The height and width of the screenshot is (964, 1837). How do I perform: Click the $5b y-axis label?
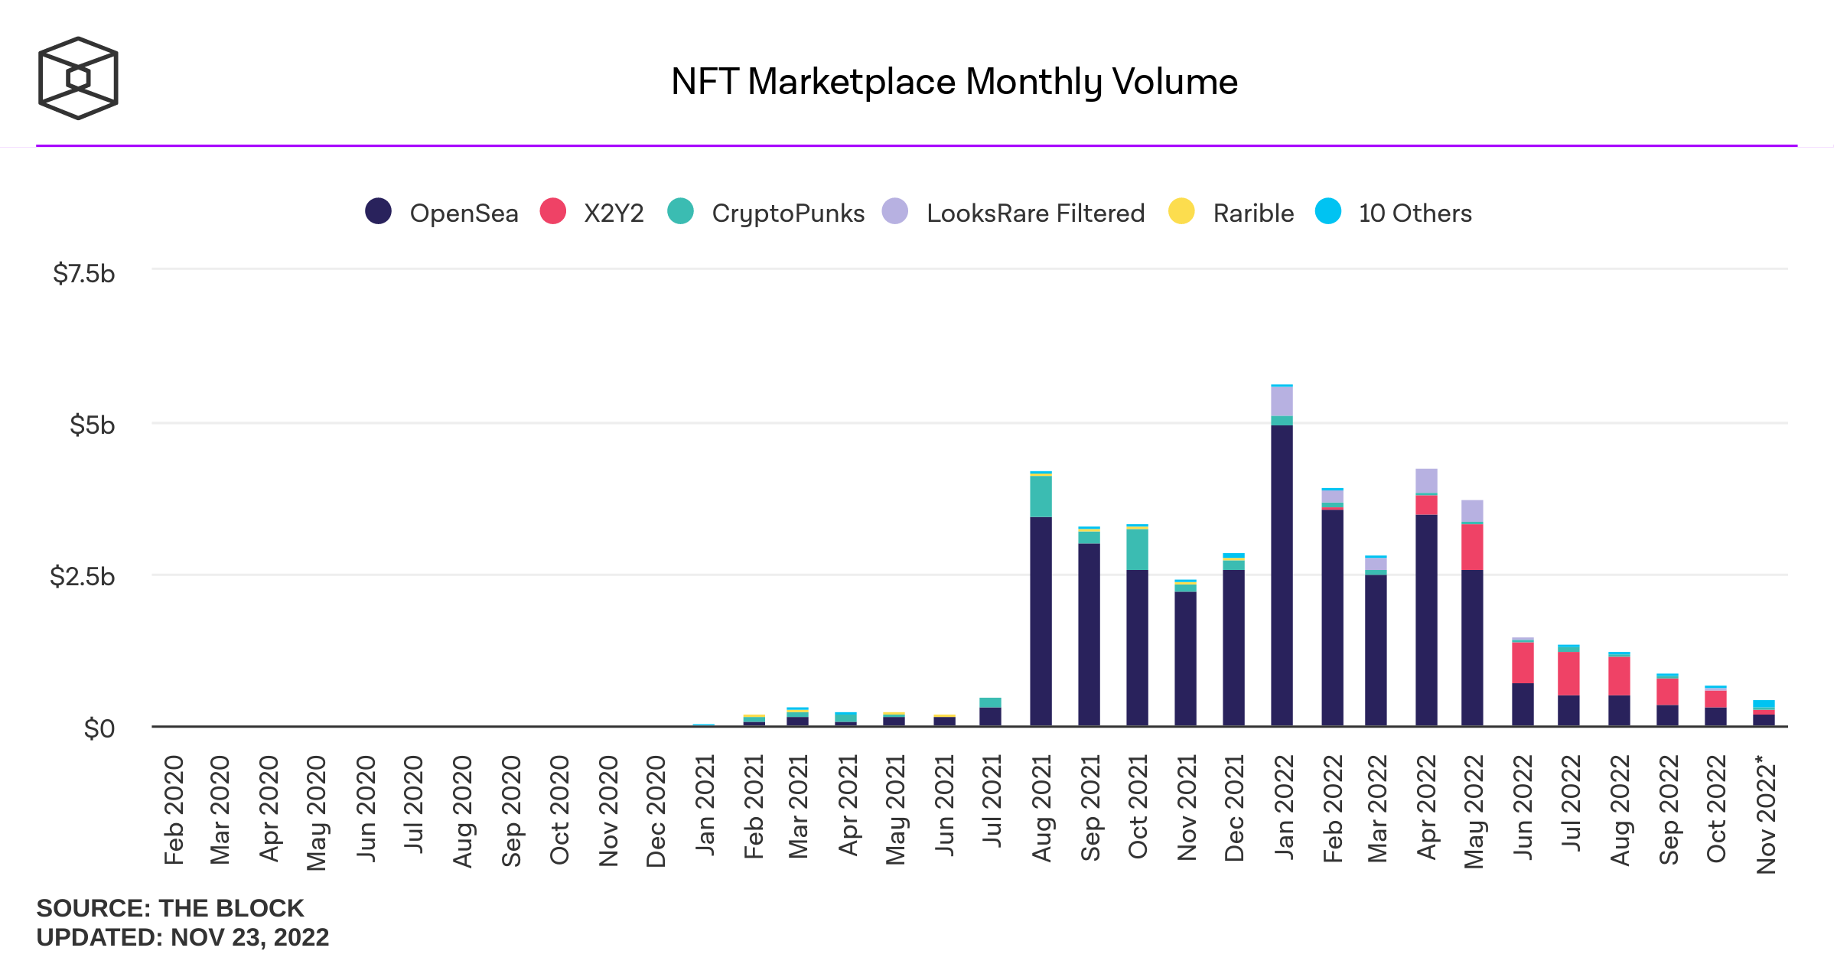tap(92, 425)
